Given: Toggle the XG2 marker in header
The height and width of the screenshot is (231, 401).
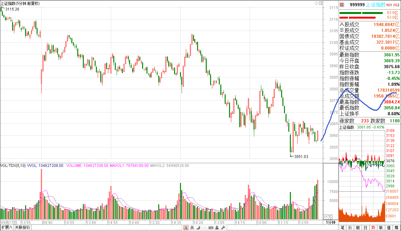Looking at the screenshot, I should point(396,5).
